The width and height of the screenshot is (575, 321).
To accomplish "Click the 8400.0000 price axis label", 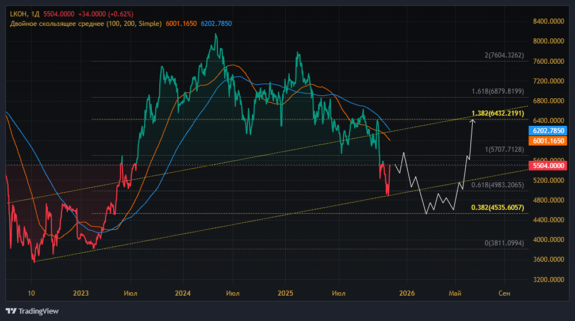I will pos(548,21).
